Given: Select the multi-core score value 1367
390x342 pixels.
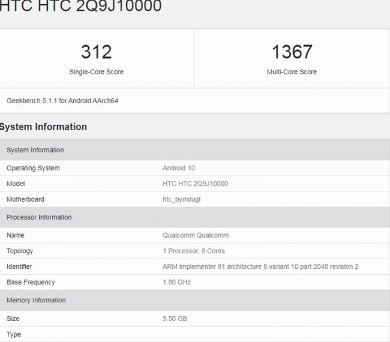Looking at the screenshot, I should 292,52.
